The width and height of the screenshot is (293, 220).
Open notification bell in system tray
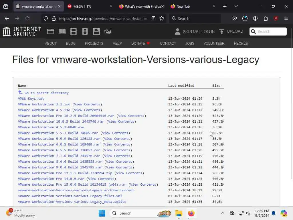tap(274, 213)
